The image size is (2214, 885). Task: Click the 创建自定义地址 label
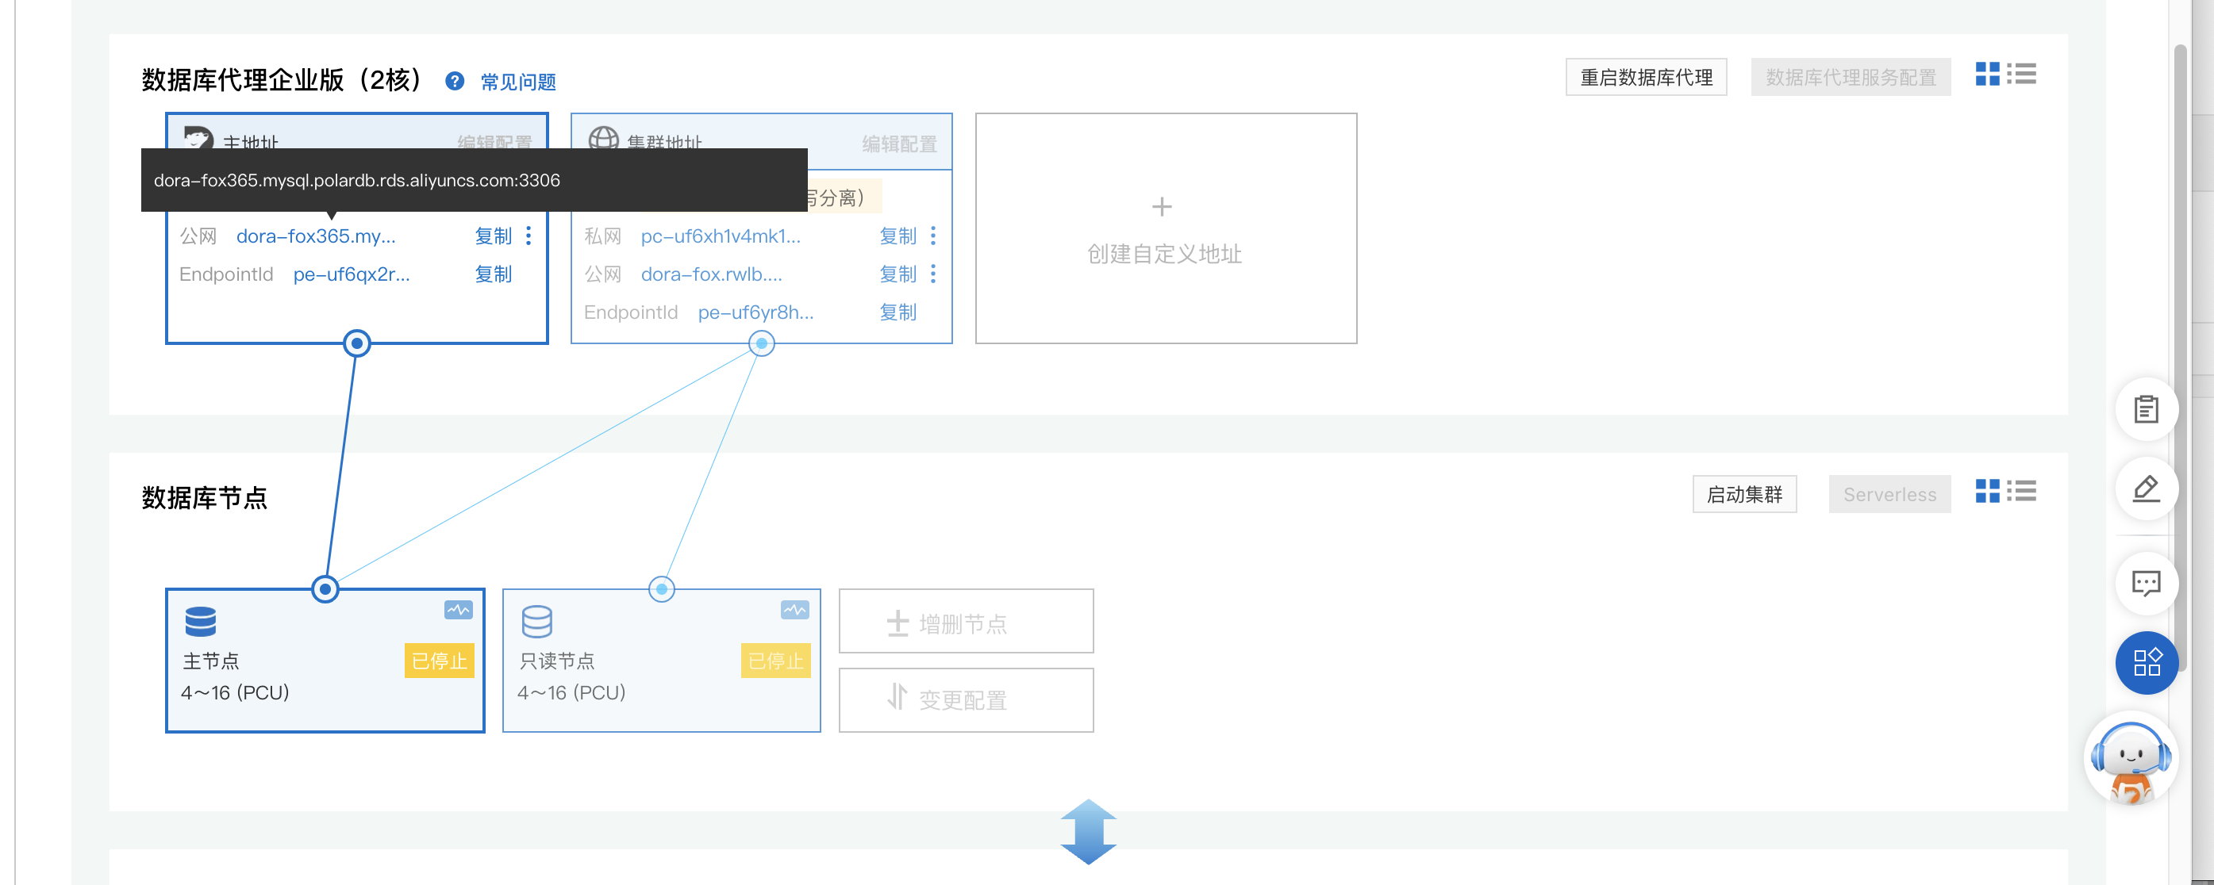tap(1163, 254)
